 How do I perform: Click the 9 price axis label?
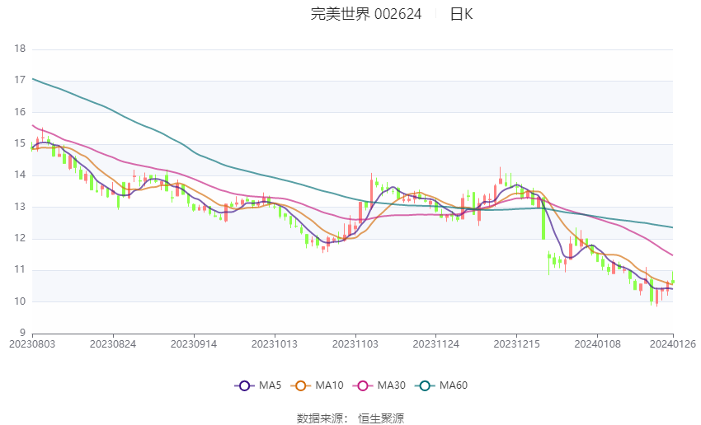coord(23,333)
